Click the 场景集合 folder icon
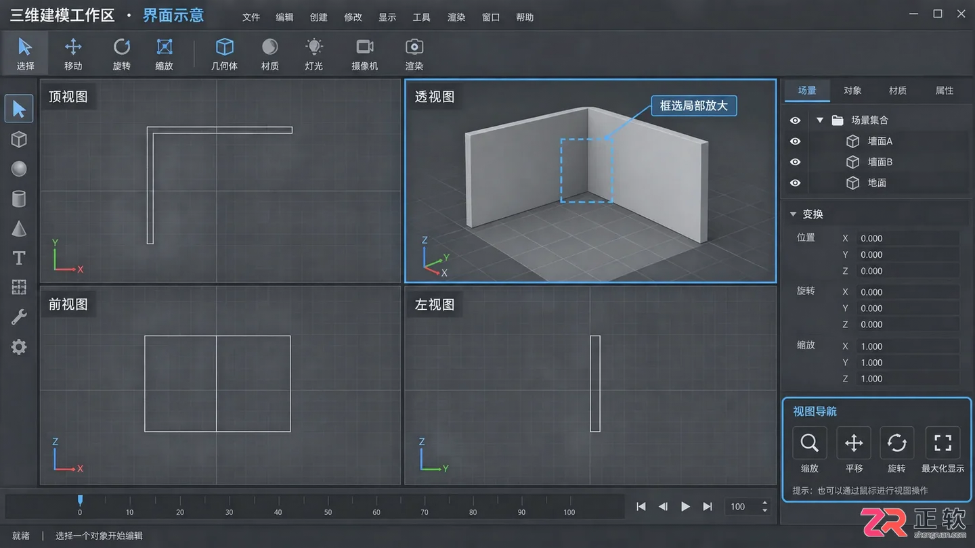The height and width of the screenshot is (548, 975). coord(838,120)
